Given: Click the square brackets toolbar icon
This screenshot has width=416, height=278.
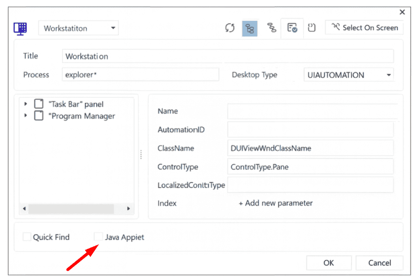Looking at the screenshot, I should (312, 28).
